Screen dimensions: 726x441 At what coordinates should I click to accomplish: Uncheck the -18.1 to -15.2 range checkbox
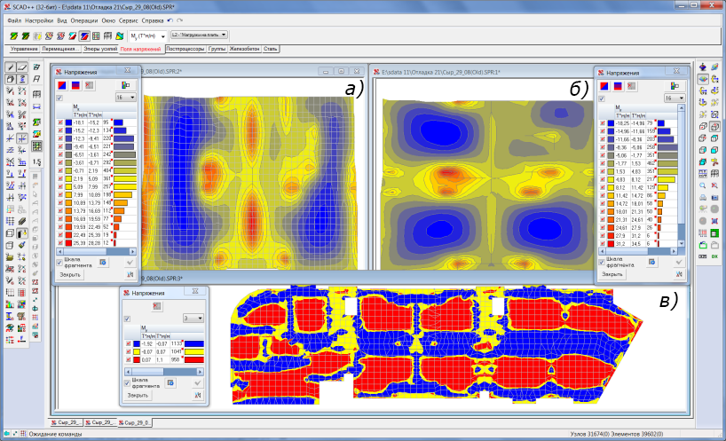point(59,122)
